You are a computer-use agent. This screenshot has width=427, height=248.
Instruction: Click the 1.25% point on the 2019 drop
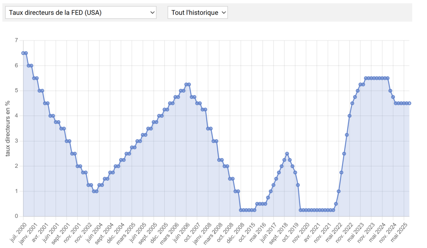point(298,185)
